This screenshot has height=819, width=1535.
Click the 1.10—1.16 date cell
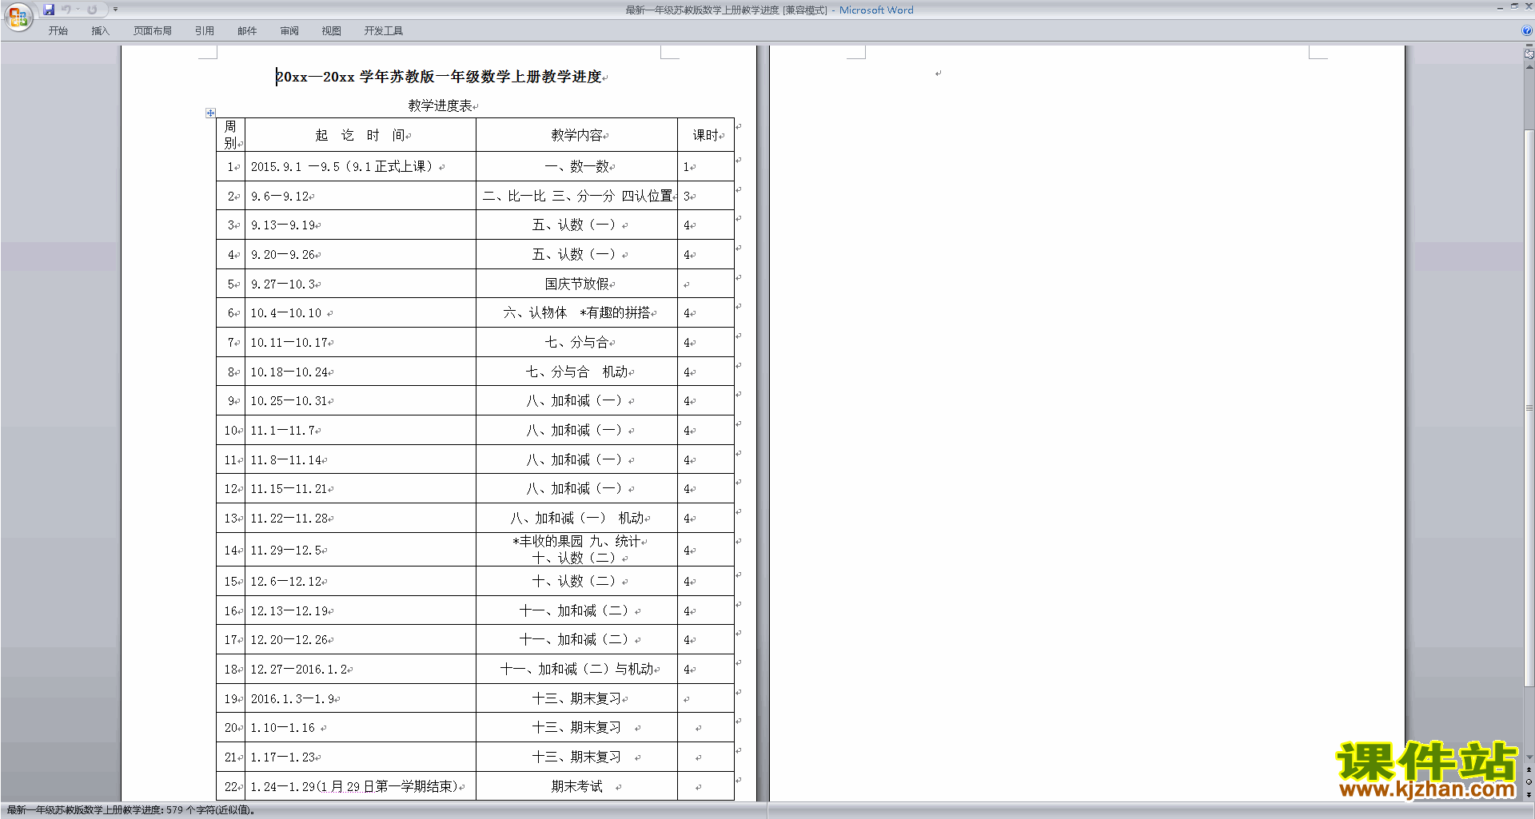[x=361, y=727]
